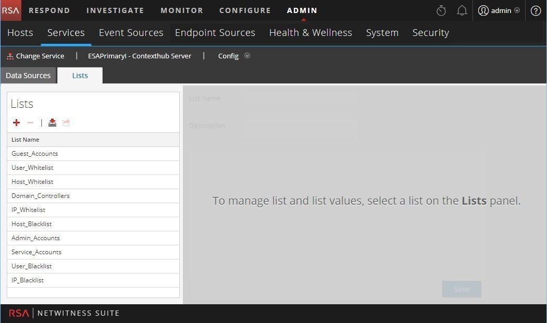Select the Guest_Accounts list

(x=35, y=154)
